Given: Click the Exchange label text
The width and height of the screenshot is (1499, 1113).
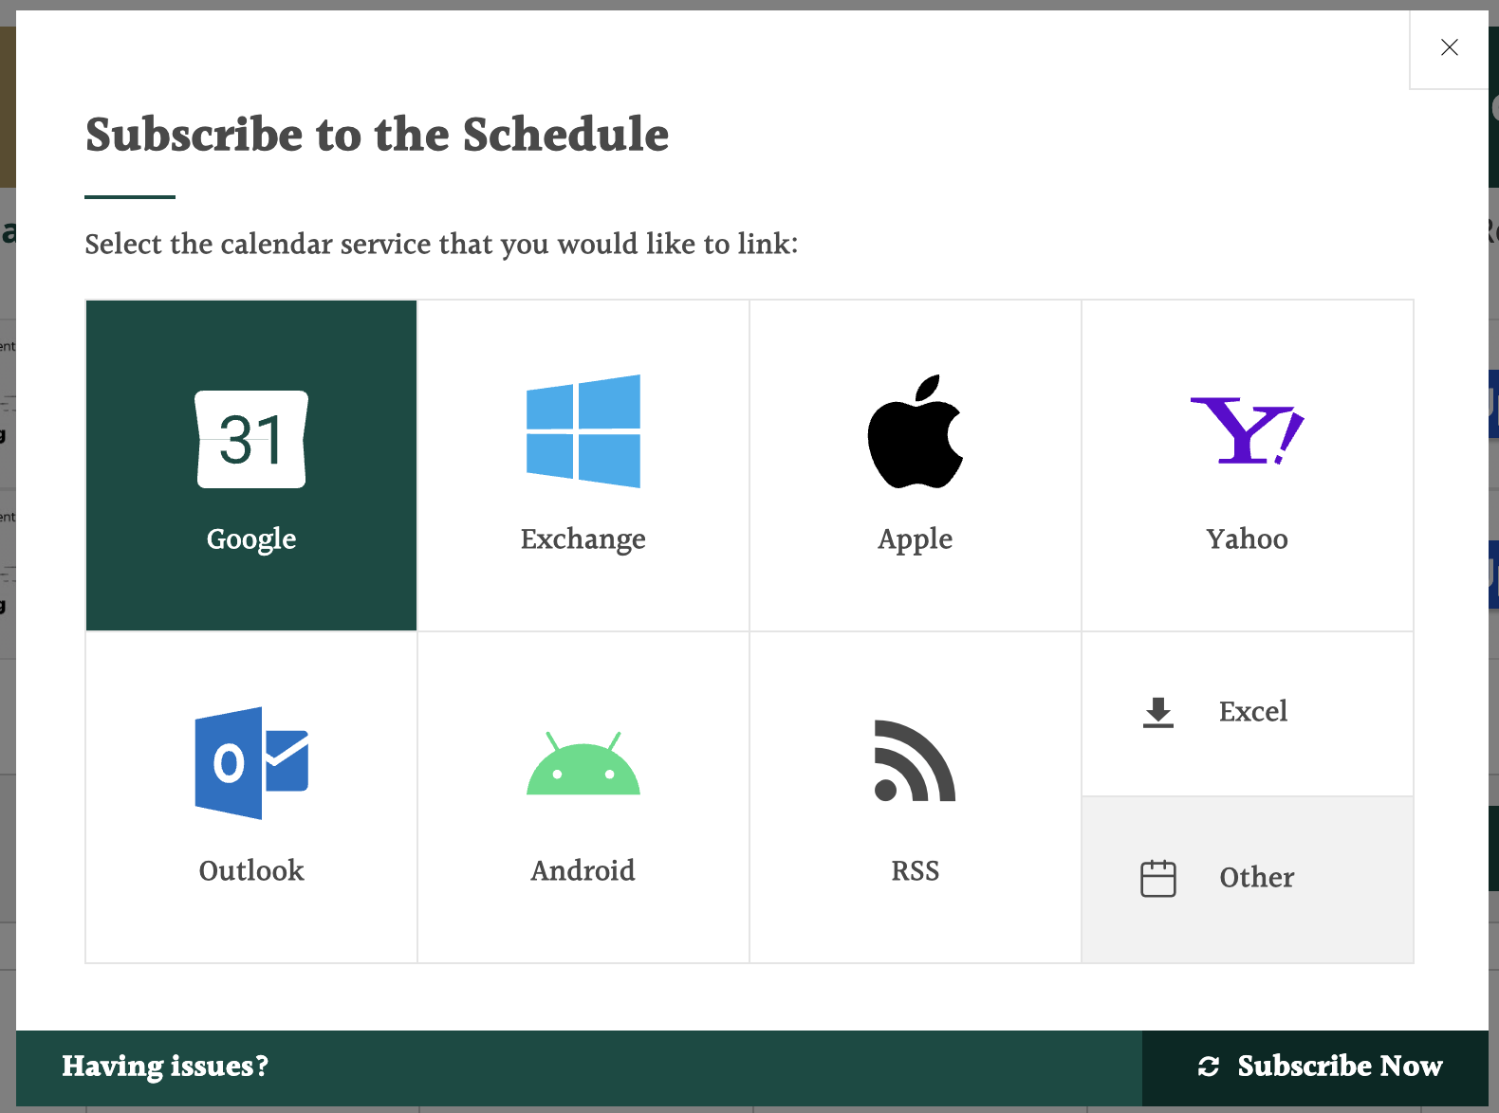Looking at the screenshot, I should pyautogui.click(x=583, y=538).
